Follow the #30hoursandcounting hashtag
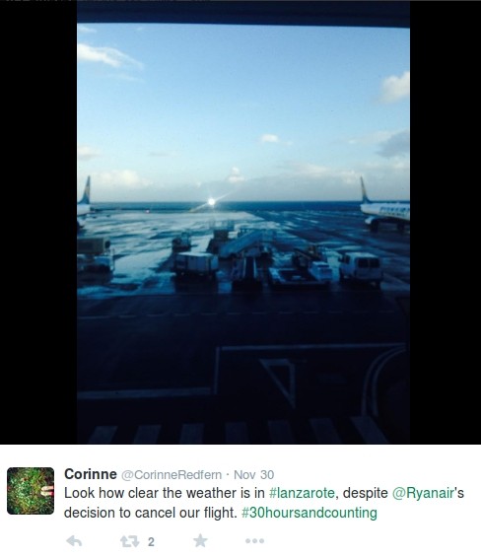Screen dimensions: 481x557 click(x=309, y=513)
